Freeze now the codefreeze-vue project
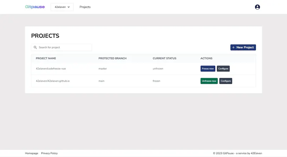Screen dimensions: 287x157 pos(208,69)
